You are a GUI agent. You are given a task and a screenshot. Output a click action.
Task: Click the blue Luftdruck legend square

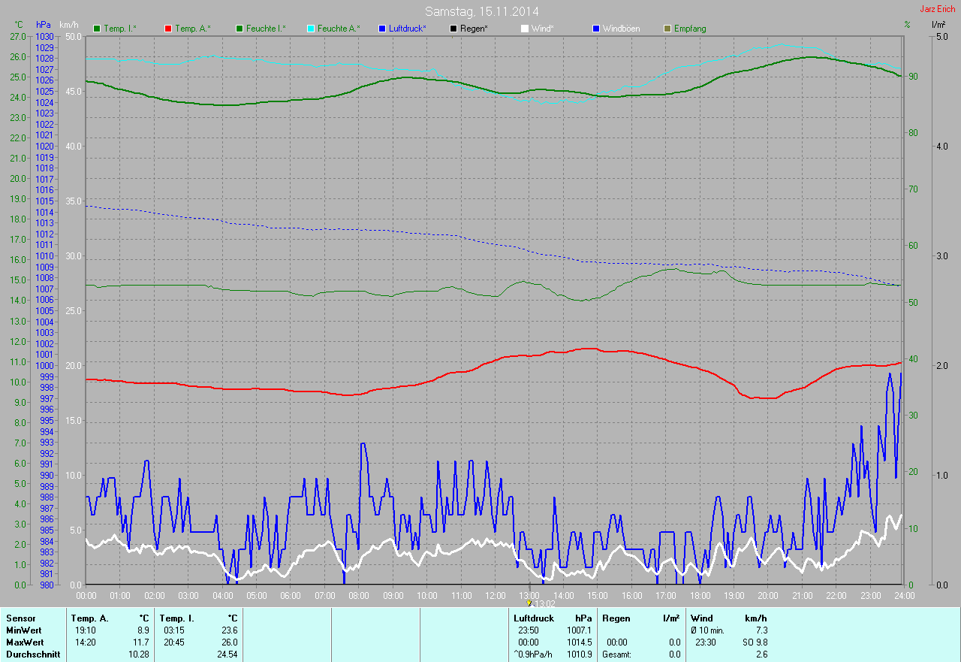(x=382, y=29)
